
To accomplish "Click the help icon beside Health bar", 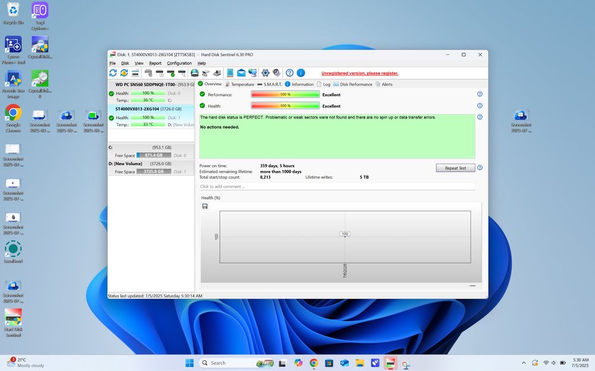I will coord(480,106).
